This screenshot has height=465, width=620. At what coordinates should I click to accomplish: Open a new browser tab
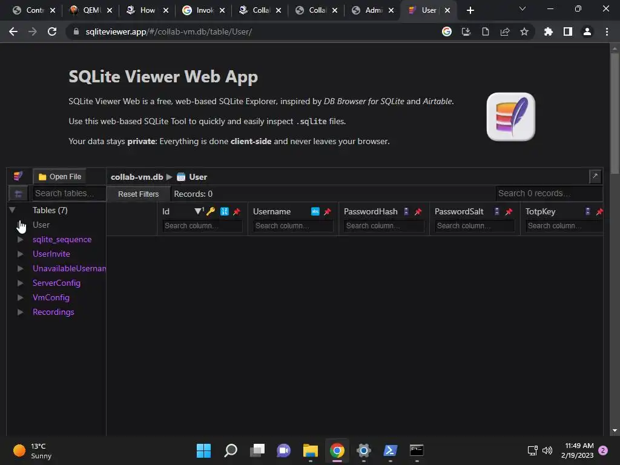point(470,10)
